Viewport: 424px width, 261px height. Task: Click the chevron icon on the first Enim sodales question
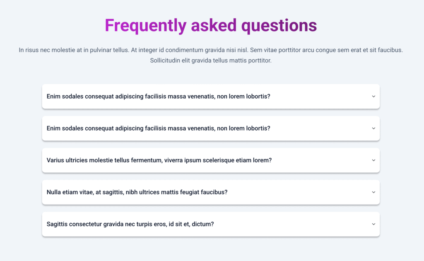pos(373,97)
